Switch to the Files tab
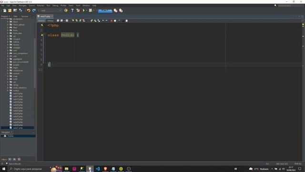305x172 pixels. coord(15,16)
